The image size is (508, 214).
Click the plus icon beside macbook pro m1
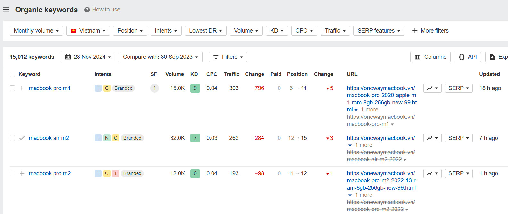point(22,88)
